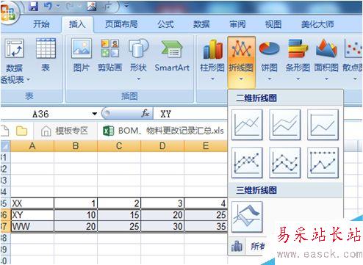Select the WW row cell with value 30
The width and height of the screenshot is (363, 265).
click(162, 226)
